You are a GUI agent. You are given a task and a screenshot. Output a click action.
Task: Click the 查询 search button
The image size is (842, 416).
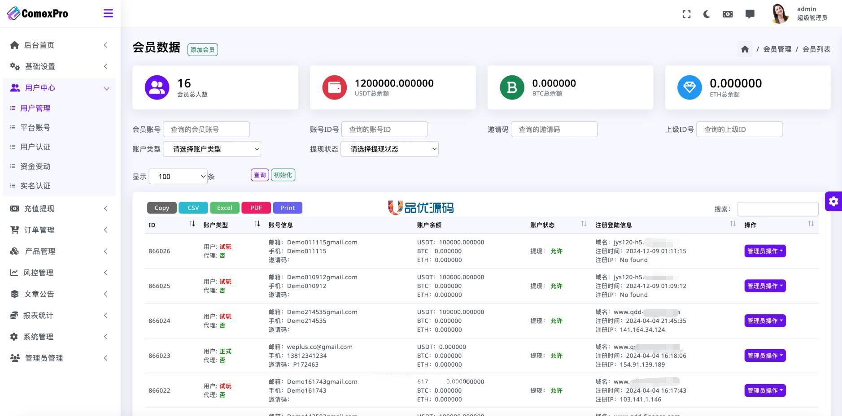(260, 175)
